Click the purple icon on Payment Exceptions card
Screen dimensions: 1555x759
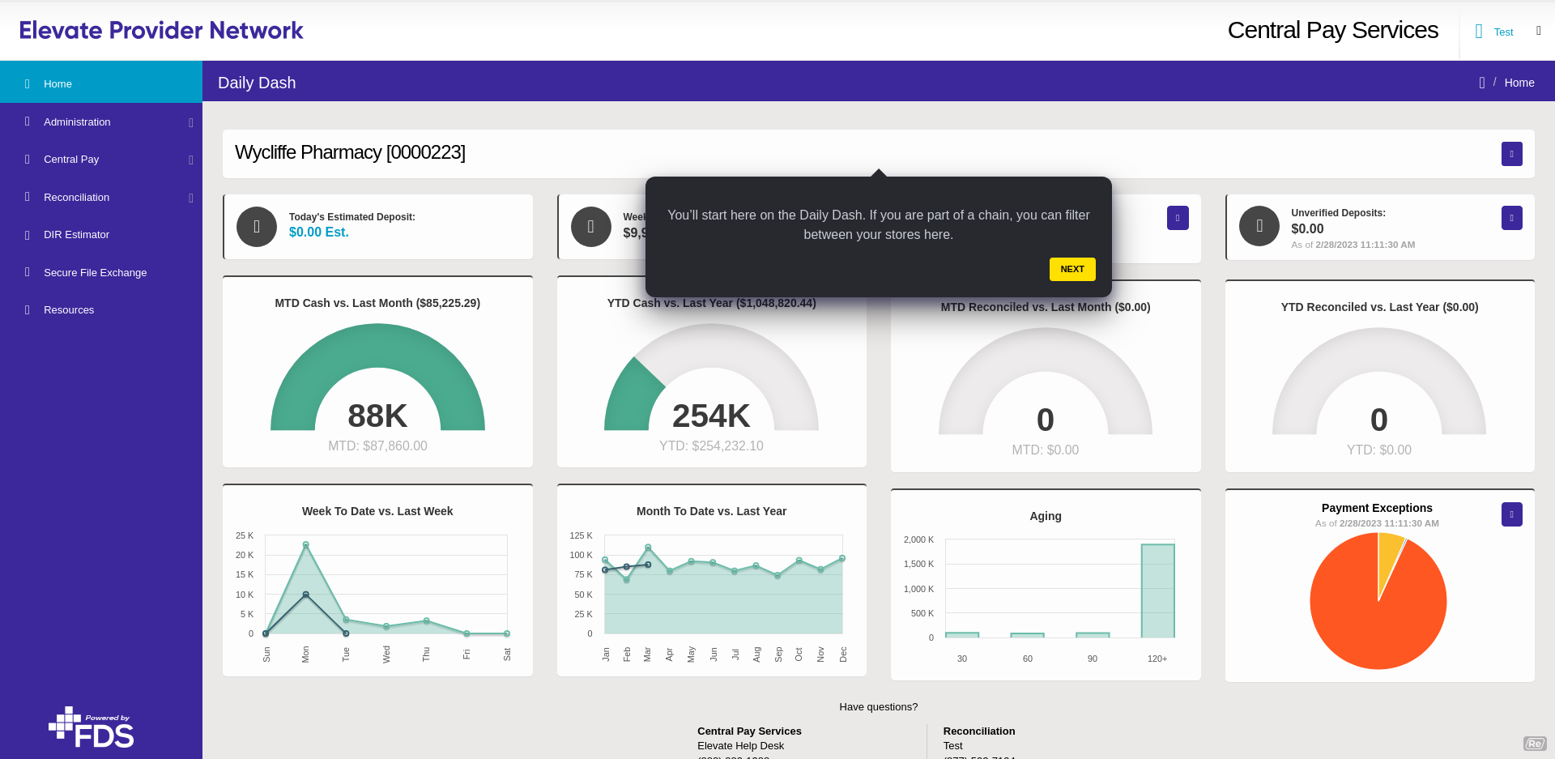pyautogui.click(x=1511, y=514)
